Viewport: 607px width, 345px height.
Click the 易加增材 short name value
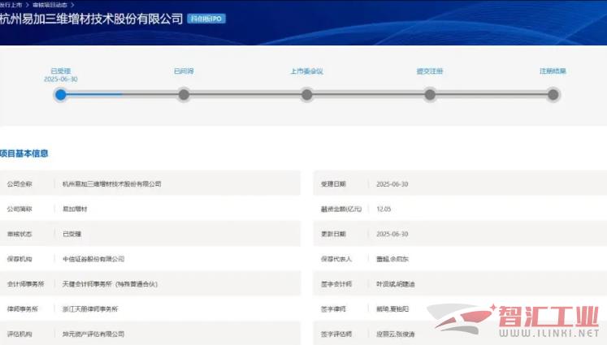75,209
